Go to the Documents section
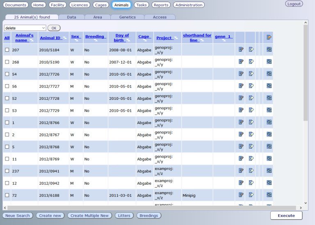 click(x=16, y=5)
